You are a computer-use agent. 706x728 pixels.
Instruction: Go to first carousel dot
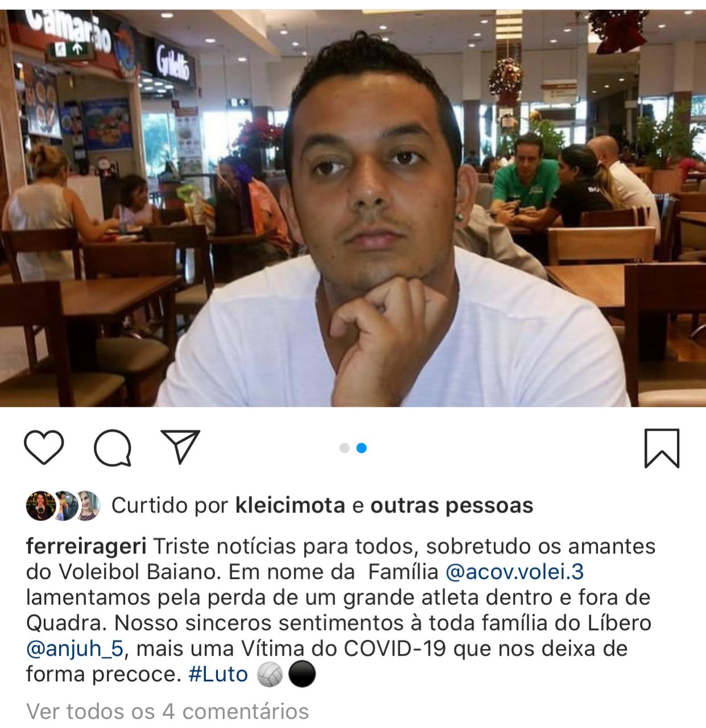click(344, 448)
